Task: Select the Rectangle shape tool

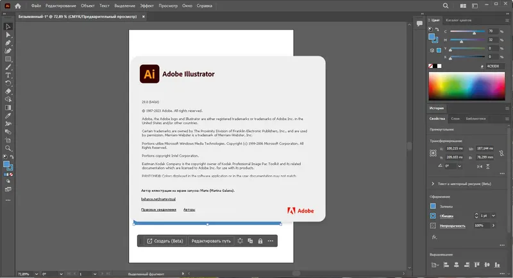Action: 8,59
